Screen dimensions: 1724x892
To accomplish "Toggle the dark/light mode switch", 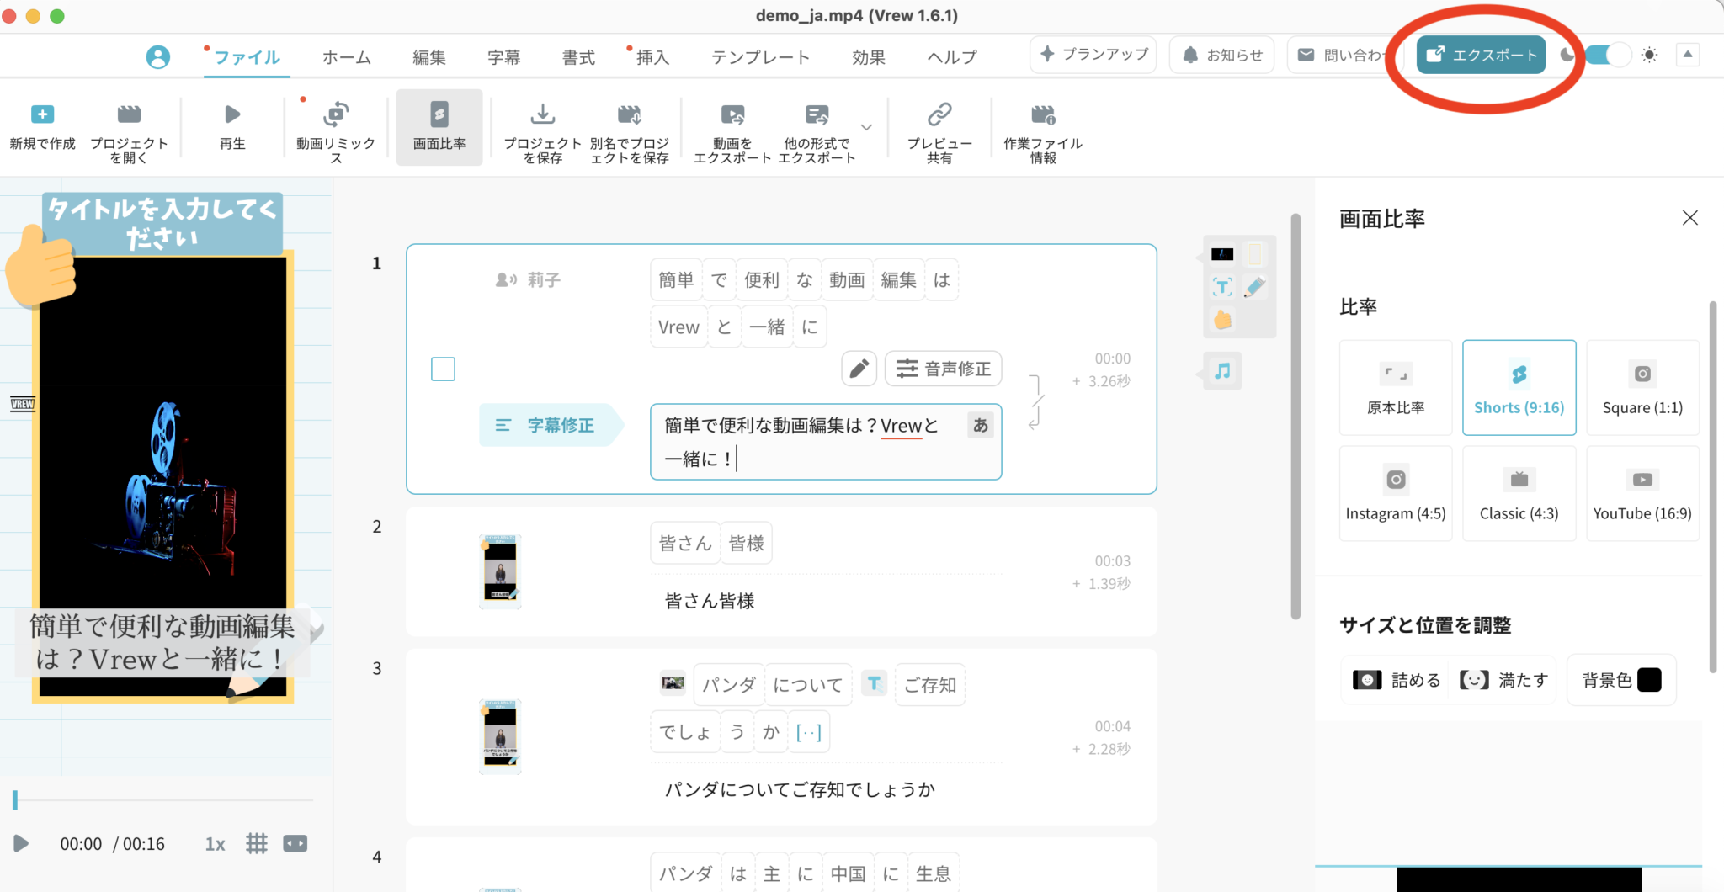I will coord(1608,55).
